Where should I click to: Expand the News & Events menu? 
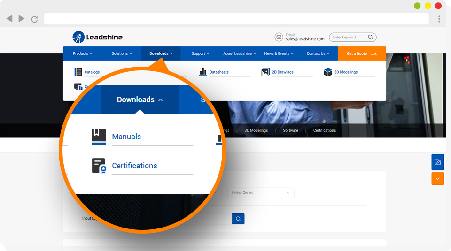pos(279,53)
